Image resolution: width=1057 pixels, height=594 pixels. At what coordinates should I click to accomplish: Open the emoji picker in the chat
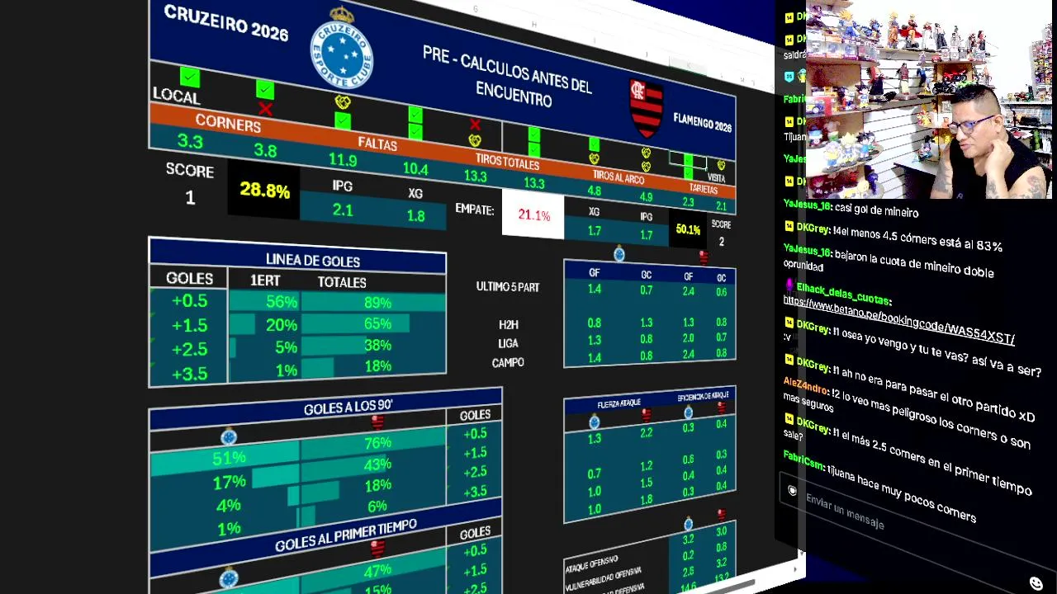coord(1036,583)
